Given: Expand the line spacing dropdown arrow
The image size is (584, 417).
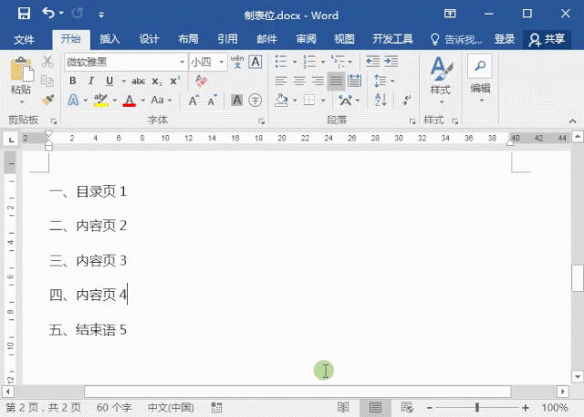Looking at the screenshot, I should pos(392,81).
